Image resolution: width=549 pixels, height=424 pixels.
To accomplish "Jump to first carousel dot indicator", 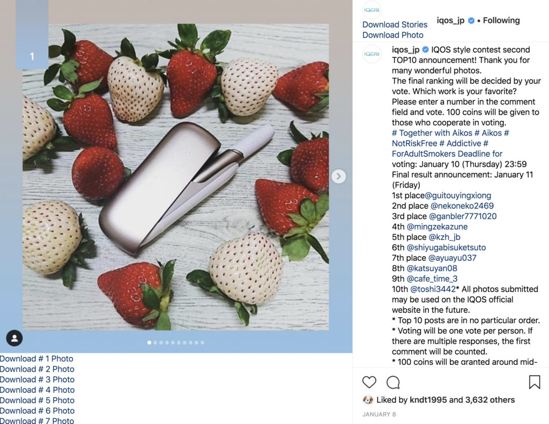I will coord(150,342).
